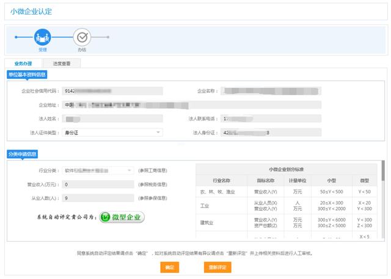
Task: Click the 受理 step icon
Action: point(42,37)
